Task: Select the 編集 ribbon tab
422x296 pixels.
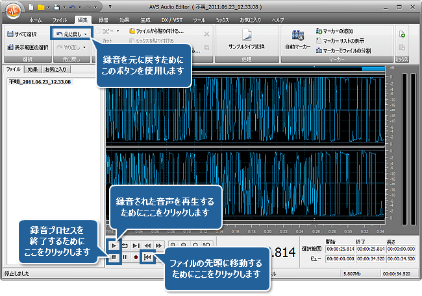Action: (82, 20)
